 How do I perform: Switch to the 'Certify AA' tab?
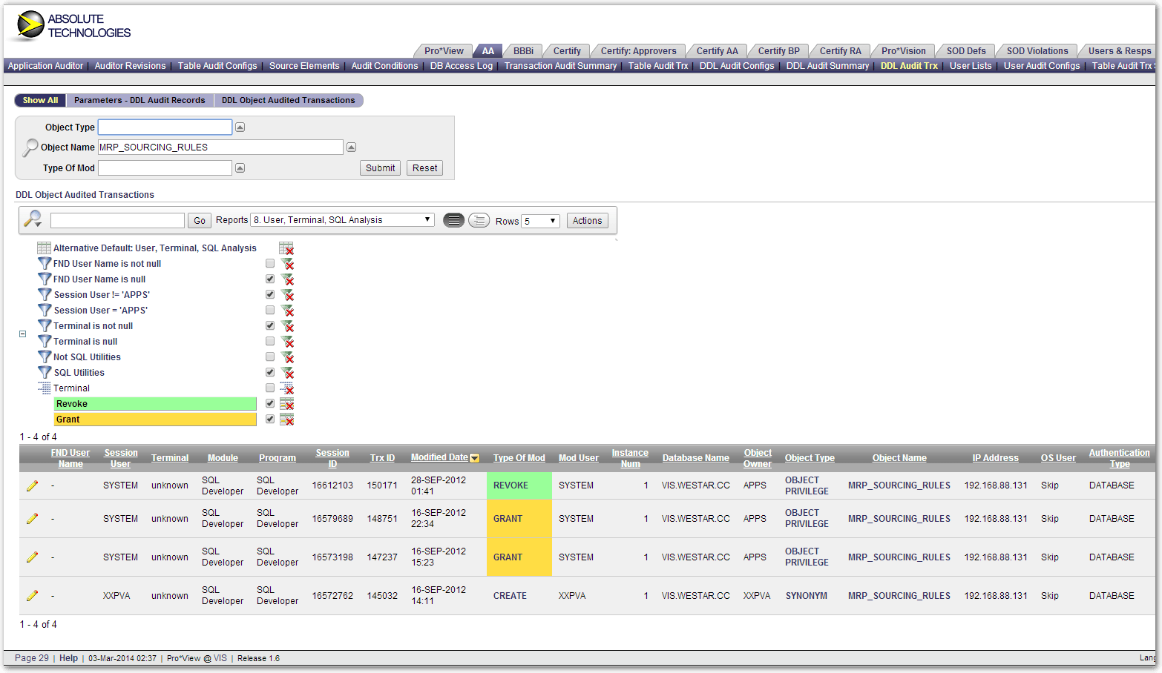coord(716,50)
